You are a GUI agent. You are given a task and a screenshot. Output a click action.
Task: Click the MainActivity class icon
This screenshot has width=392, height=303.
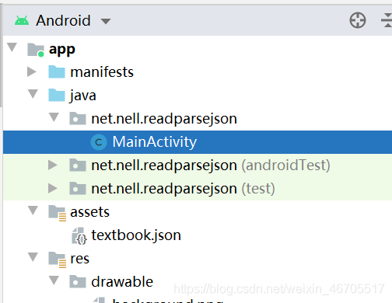(99, 142)
